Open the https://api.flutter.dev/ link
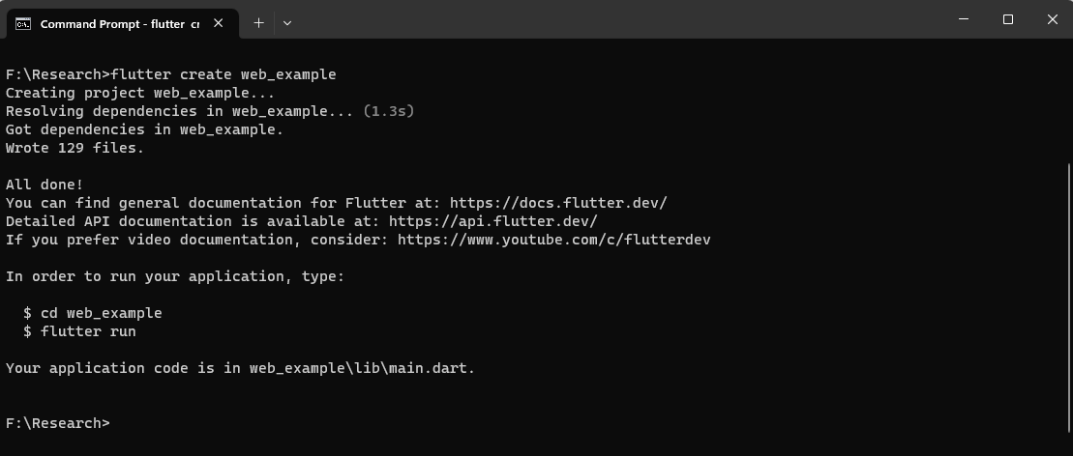 (492, 221)
